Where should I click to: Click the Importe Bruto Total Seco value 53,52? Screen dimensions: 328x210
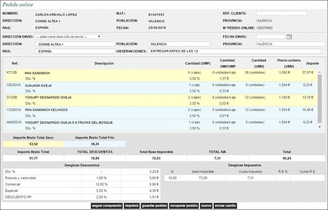tap(33, 144)
